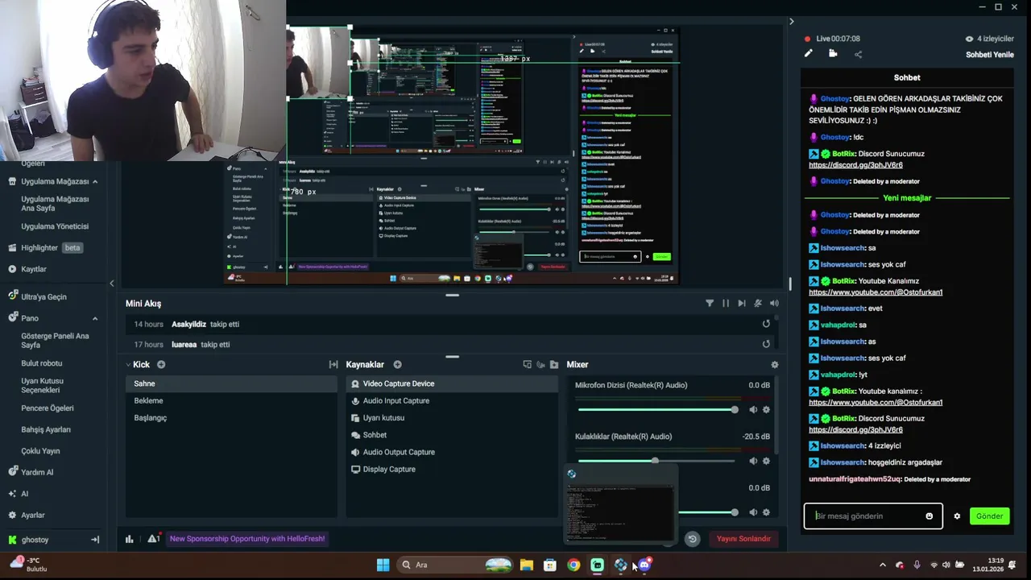Open Mikrofon Dizisi audio settings gear
The image size is (1031, 580).
[x=766, y=409]
